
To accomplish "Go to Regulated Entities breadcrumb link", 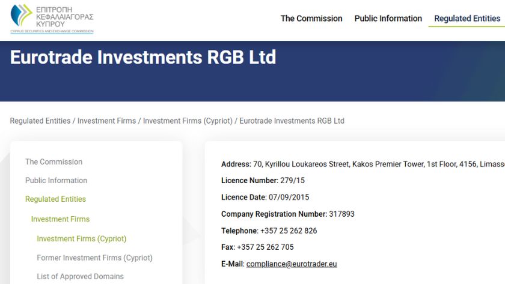I will 40,121.
